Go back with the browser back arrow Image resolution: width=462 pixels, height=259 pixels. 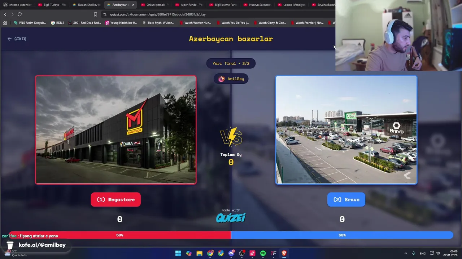coord(5,14)
